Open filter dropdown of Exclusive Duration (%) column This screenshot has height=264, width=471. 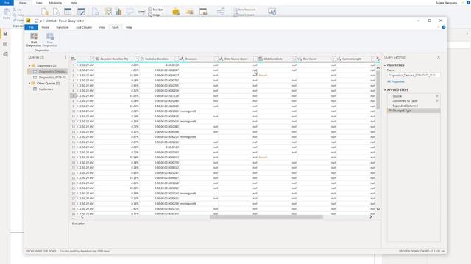click(x=137, y=59)
